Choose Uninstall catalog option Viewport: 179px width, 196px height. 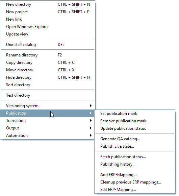(x=48, y=45)
